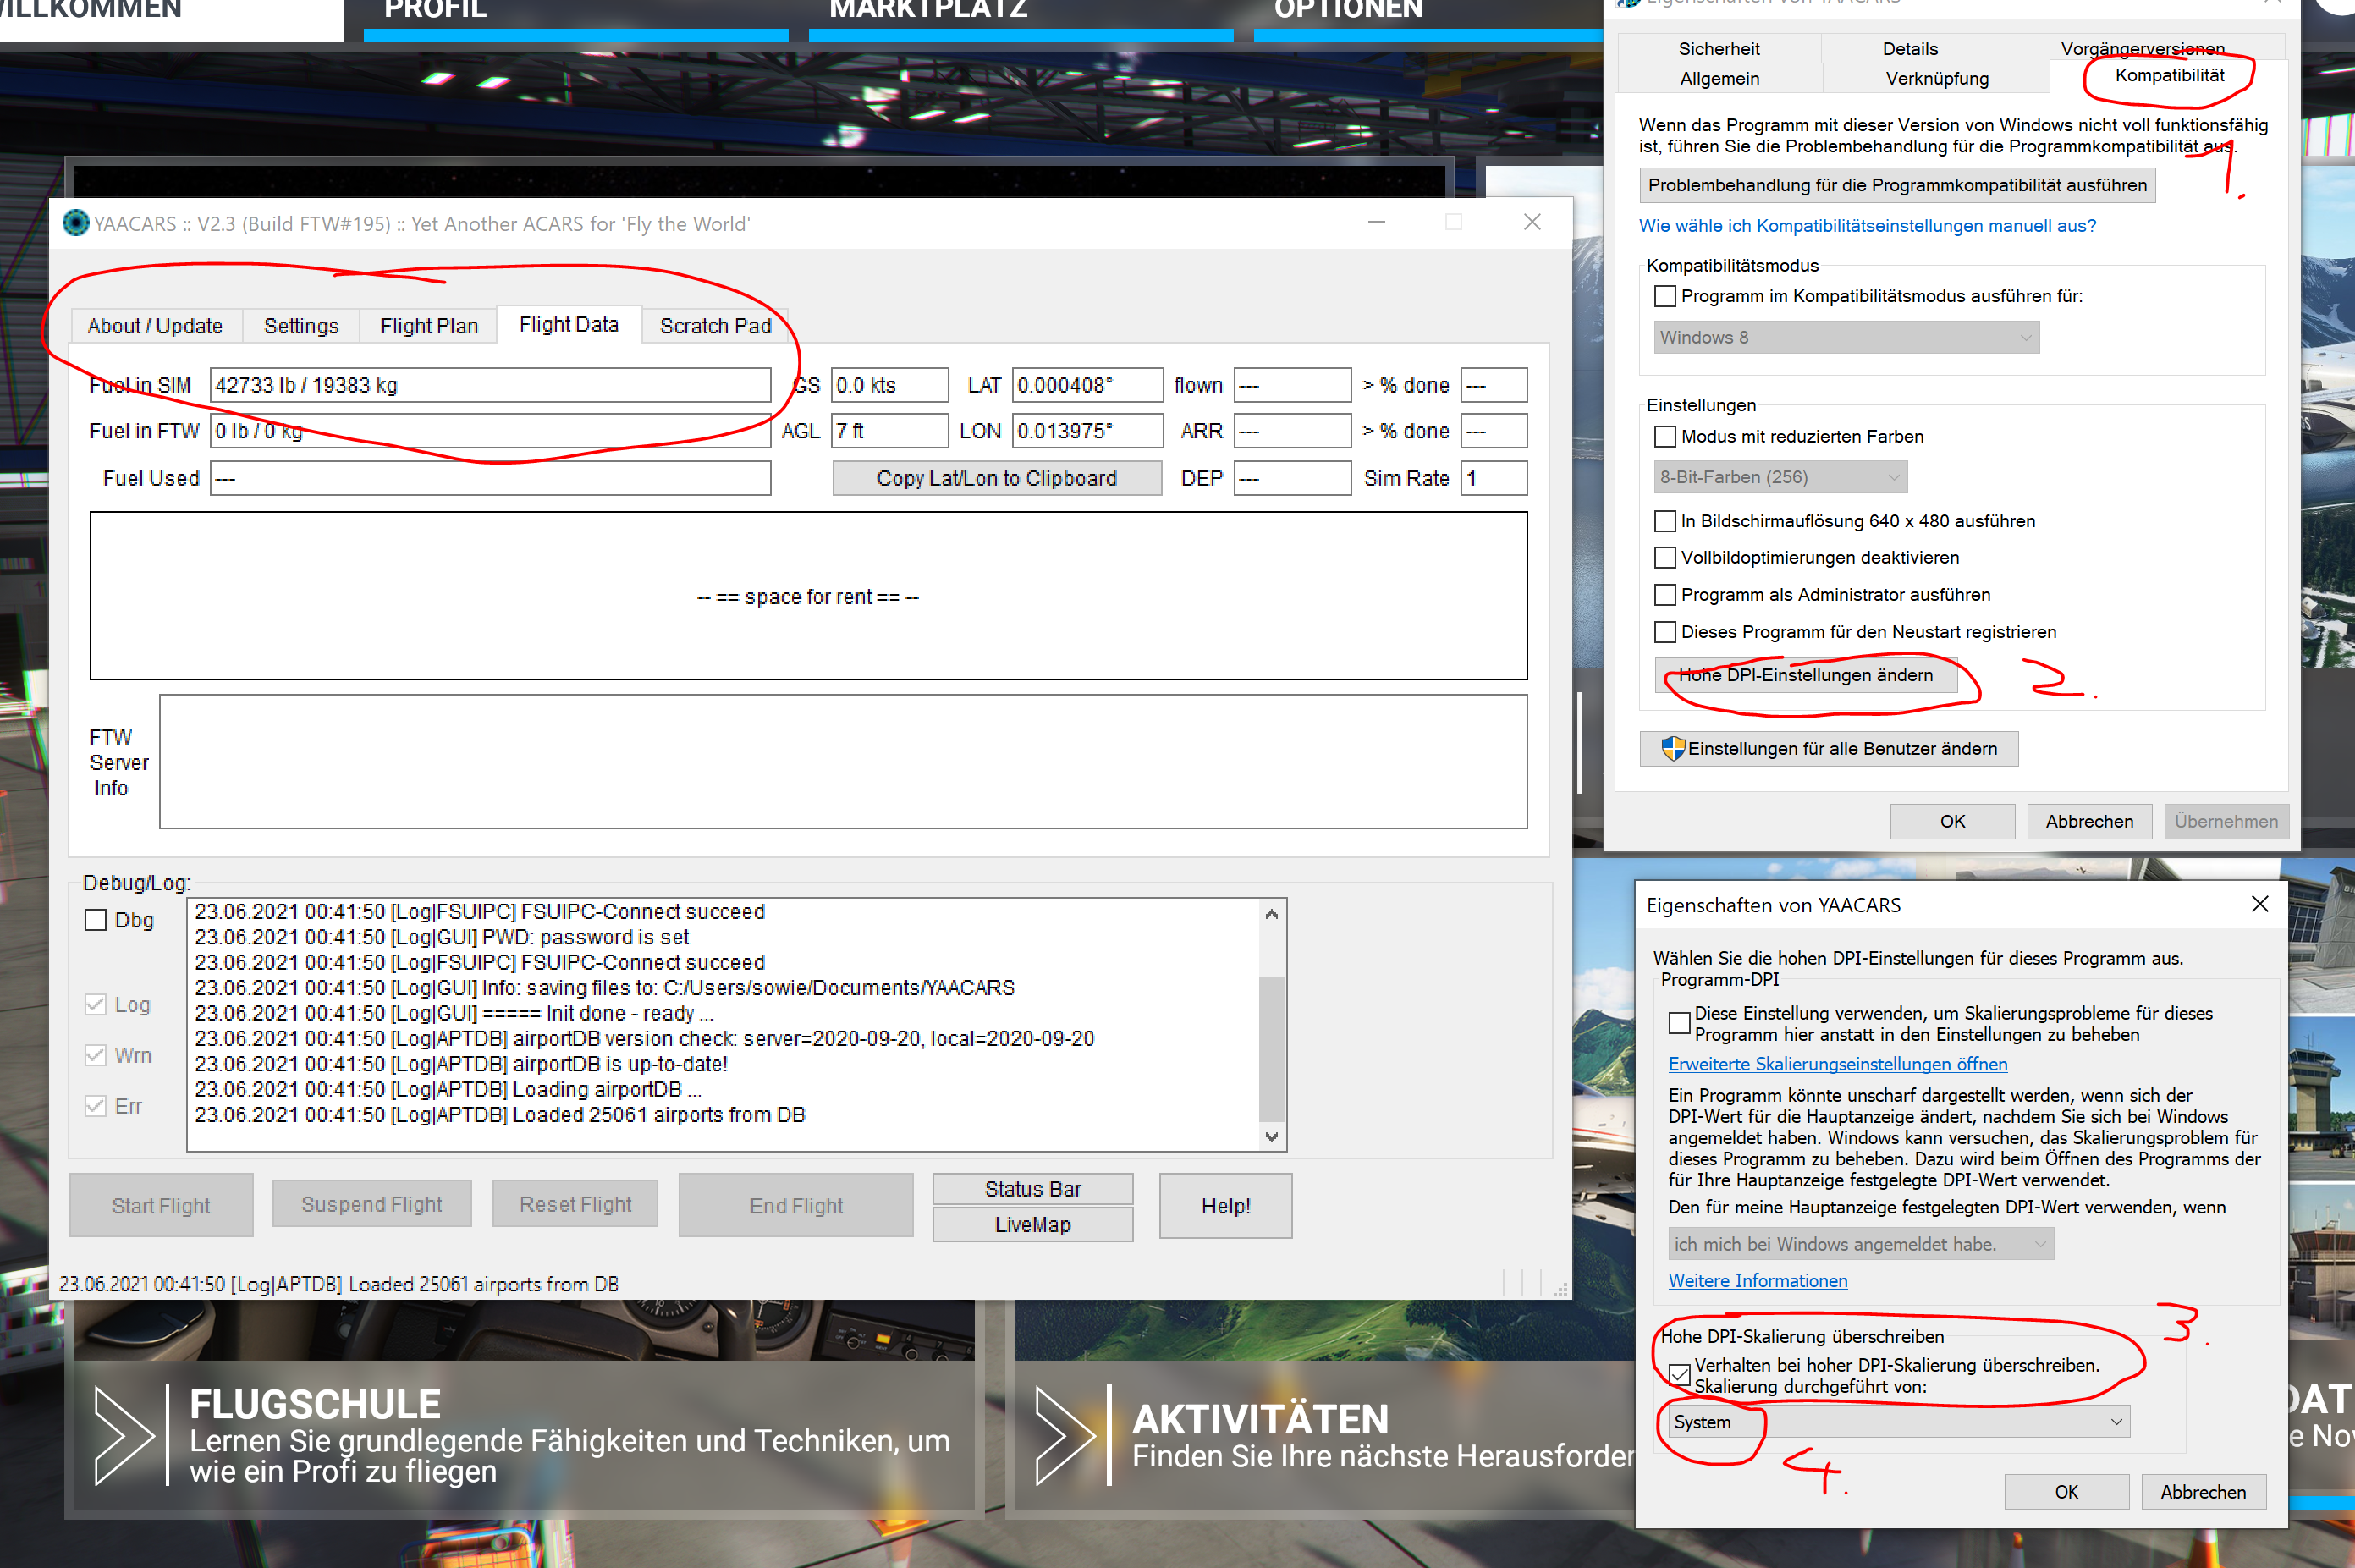2355x1568 pixels.
Task: Switch to the Settings tab
Action: click(301, 326)
